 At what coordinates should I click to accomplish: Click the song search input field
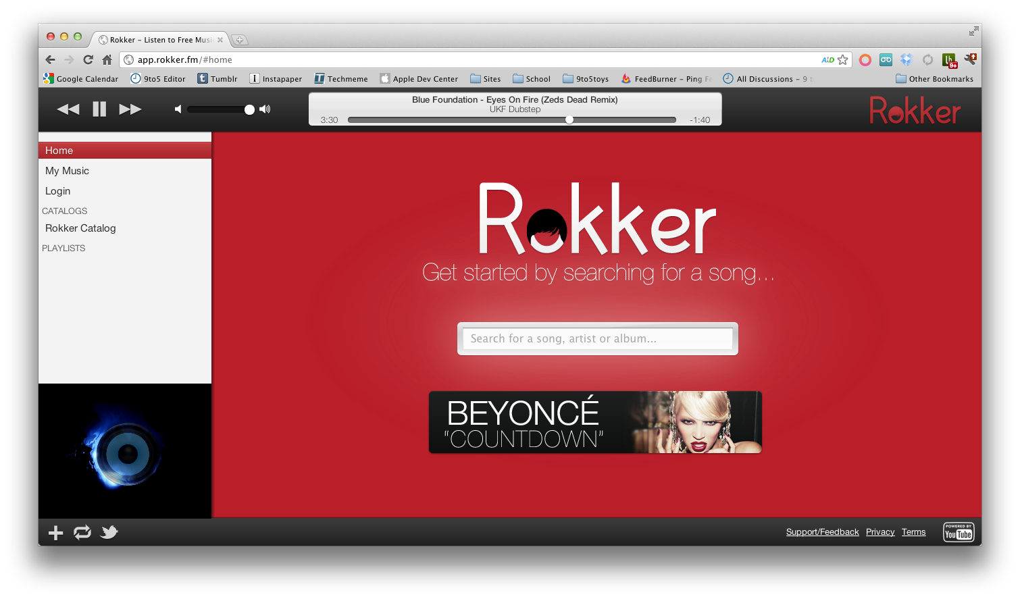click(597, 338)
